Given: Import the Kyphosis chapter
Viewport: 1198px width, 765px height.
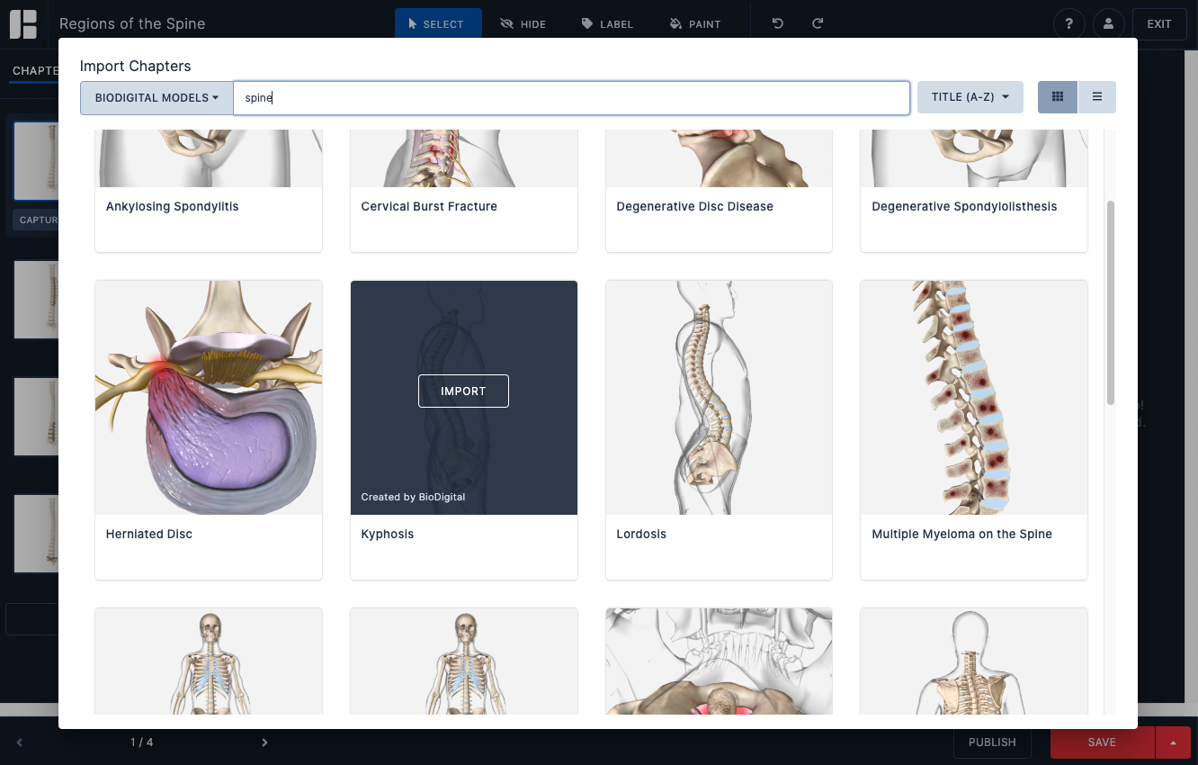Looking at the screenshot, I should tap(463, 391).
